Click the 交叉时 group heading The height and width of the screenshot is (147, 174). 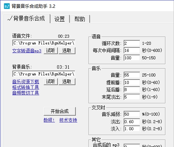98,107
